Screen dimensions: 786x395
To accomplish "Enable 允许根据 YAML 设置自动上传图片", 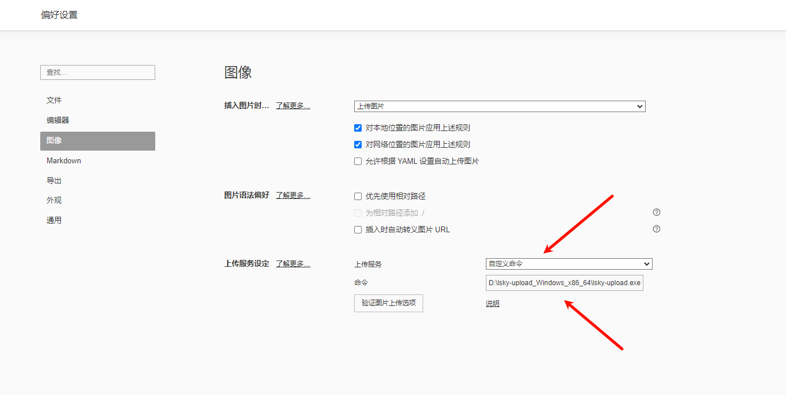I will coord(358,161).
